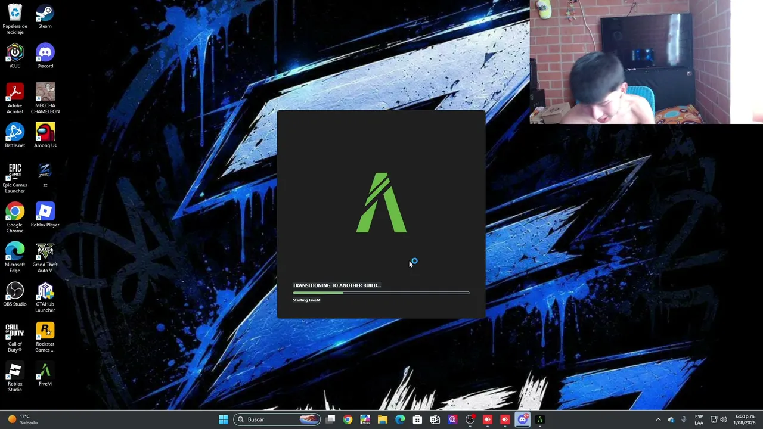Open the volume control in system tray

click(x=724, y=419)
